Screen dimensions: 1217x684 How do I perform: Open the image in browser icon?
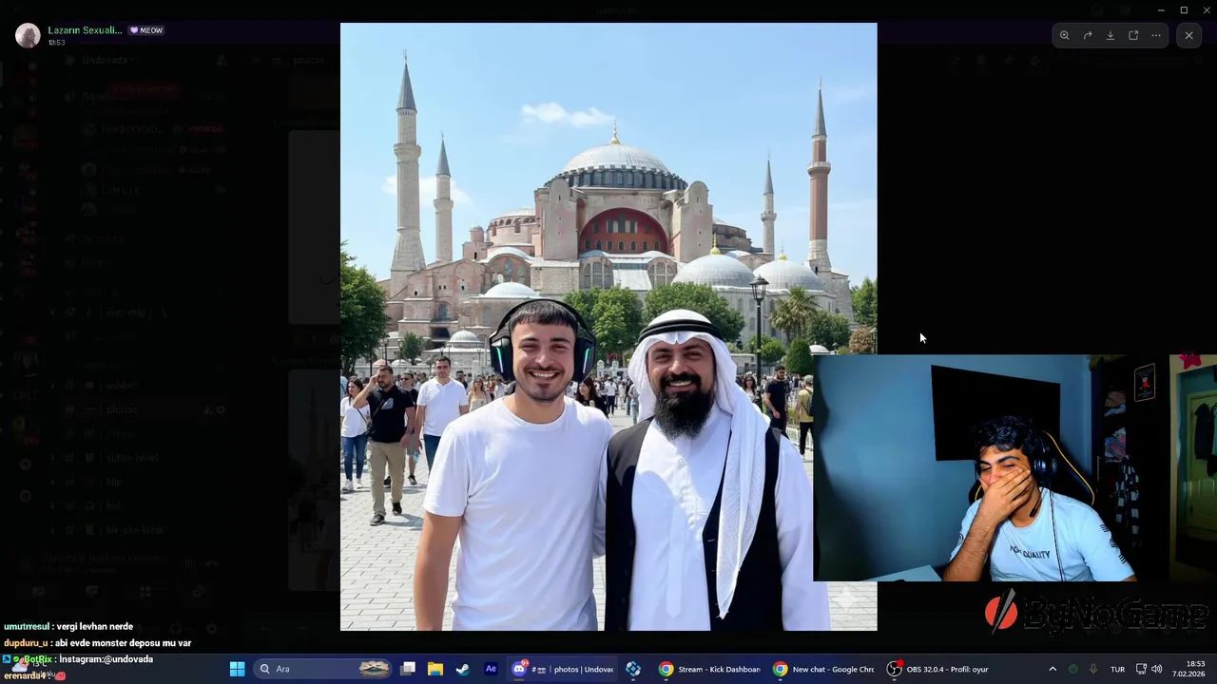(1133, 35)
